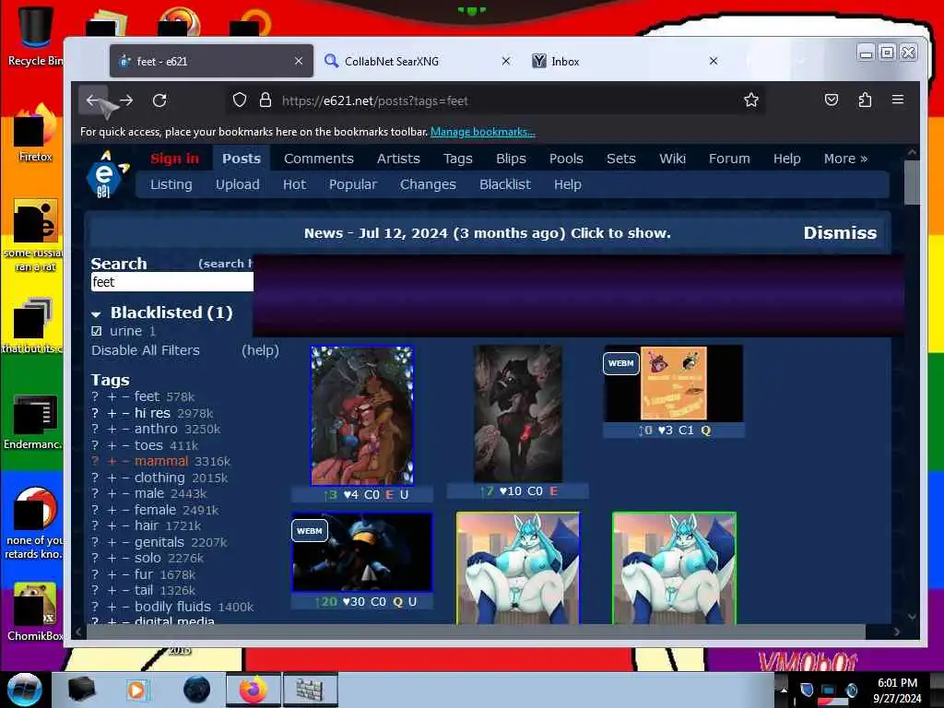Open the media player taskbar icon

coord(137,690)
